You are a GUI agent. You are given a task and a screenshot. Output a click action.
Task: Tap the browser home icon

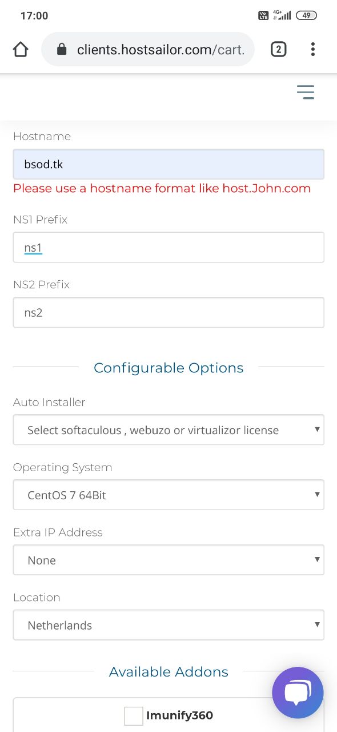point(21,50)
